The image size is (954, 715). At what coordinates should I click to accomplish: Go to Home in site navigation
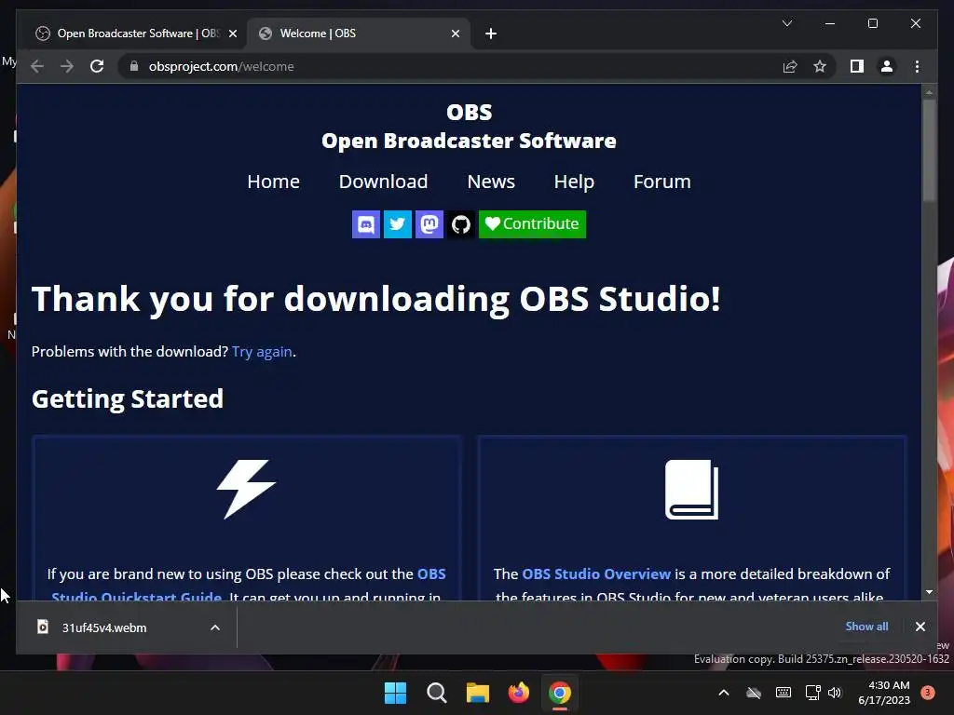(x=273, y=182)
